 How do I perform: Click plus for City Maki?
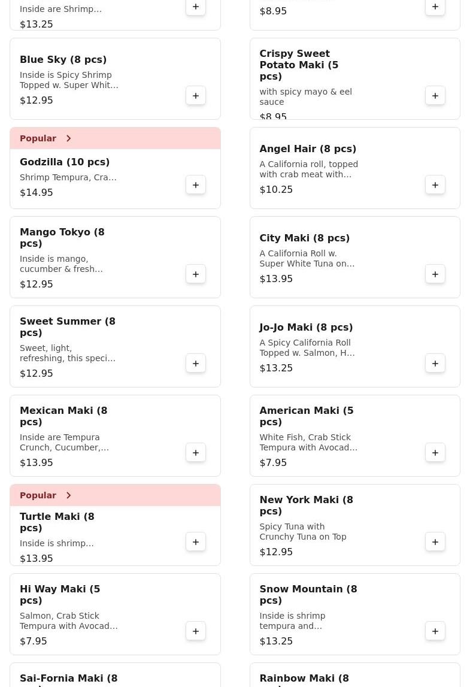coord(435,274)
